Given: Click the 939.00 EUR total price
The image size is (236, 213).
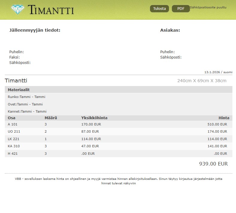Looking at the screenshot, I should pyautogui.click(x=213, y=164).
